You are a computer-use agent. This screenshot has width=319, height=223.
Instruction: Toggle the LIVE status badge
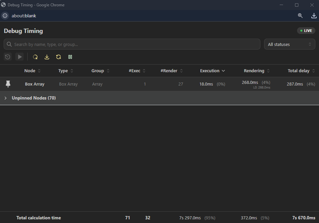(306, 31)
